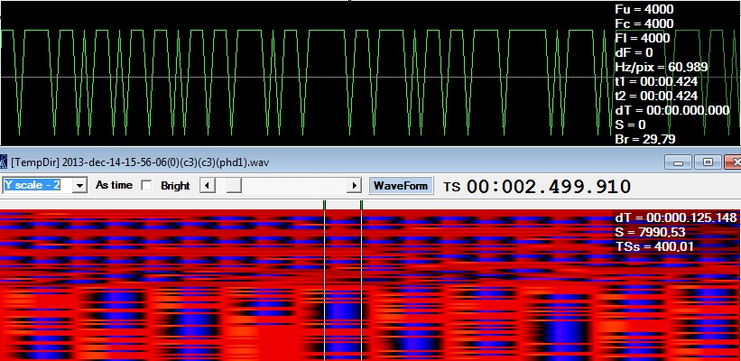The image size is (741, 361).
Task: Click the TS 00:002.499.910 time display
Action: 537,187
